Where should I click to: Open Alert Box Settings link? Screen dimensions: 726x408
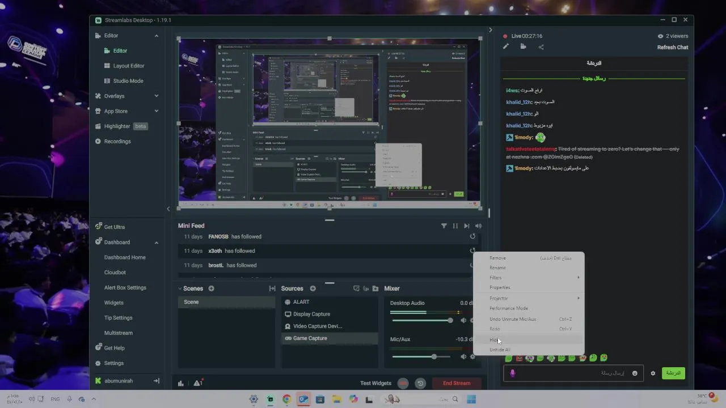pyautogui.click(x=125, y=288)
